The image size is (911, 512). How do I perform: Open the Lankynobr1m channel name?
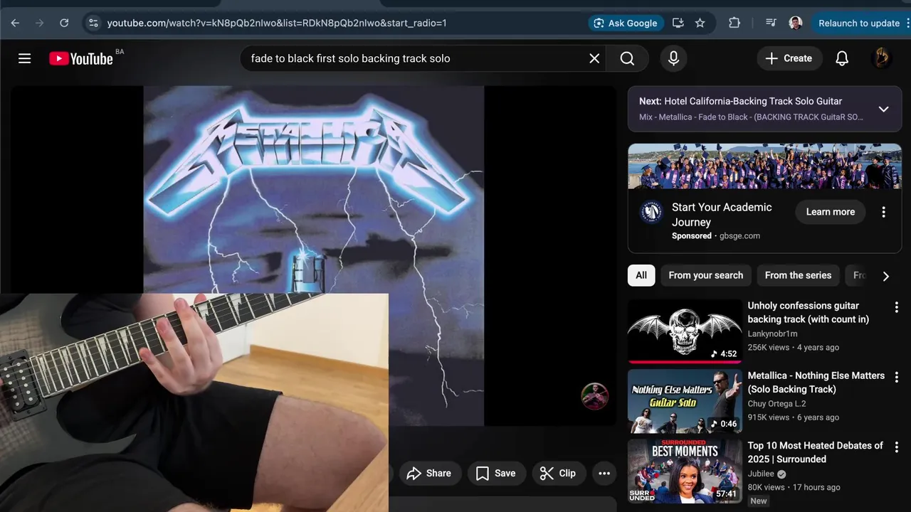[772, 334]
